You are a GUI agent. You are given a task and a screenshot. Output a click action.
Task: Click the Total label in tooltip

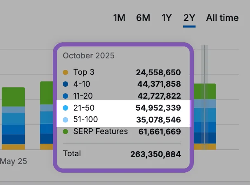72,153
